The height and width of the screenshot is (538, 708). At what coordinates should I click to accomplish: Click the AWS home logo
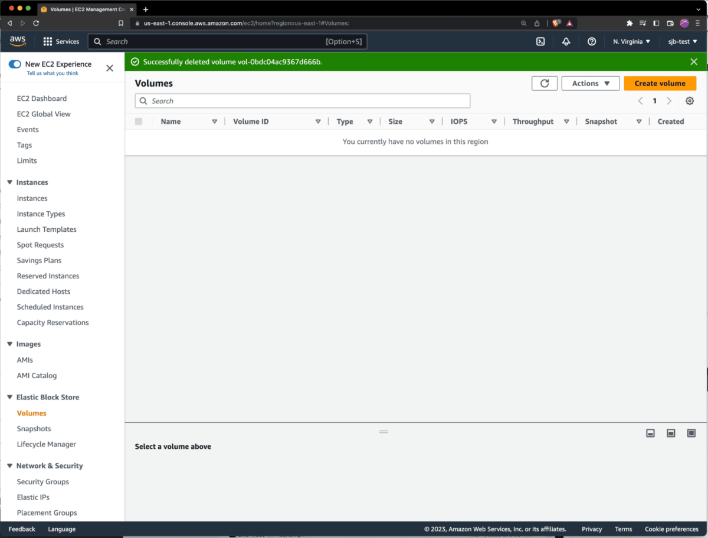pos(17,41)
